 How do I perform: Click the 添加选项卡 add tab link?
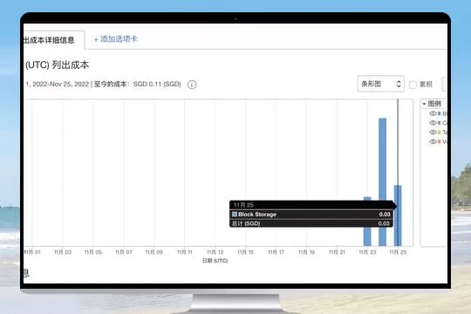pyautogui.click(x=116, y=39)
